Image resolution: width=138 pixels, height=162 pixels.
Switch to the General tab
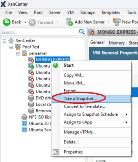click(x=97, y=42)
